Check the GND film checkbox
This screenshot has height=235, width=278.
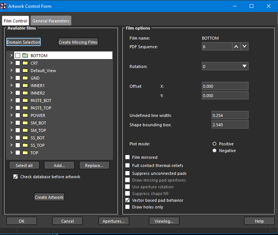18,78
